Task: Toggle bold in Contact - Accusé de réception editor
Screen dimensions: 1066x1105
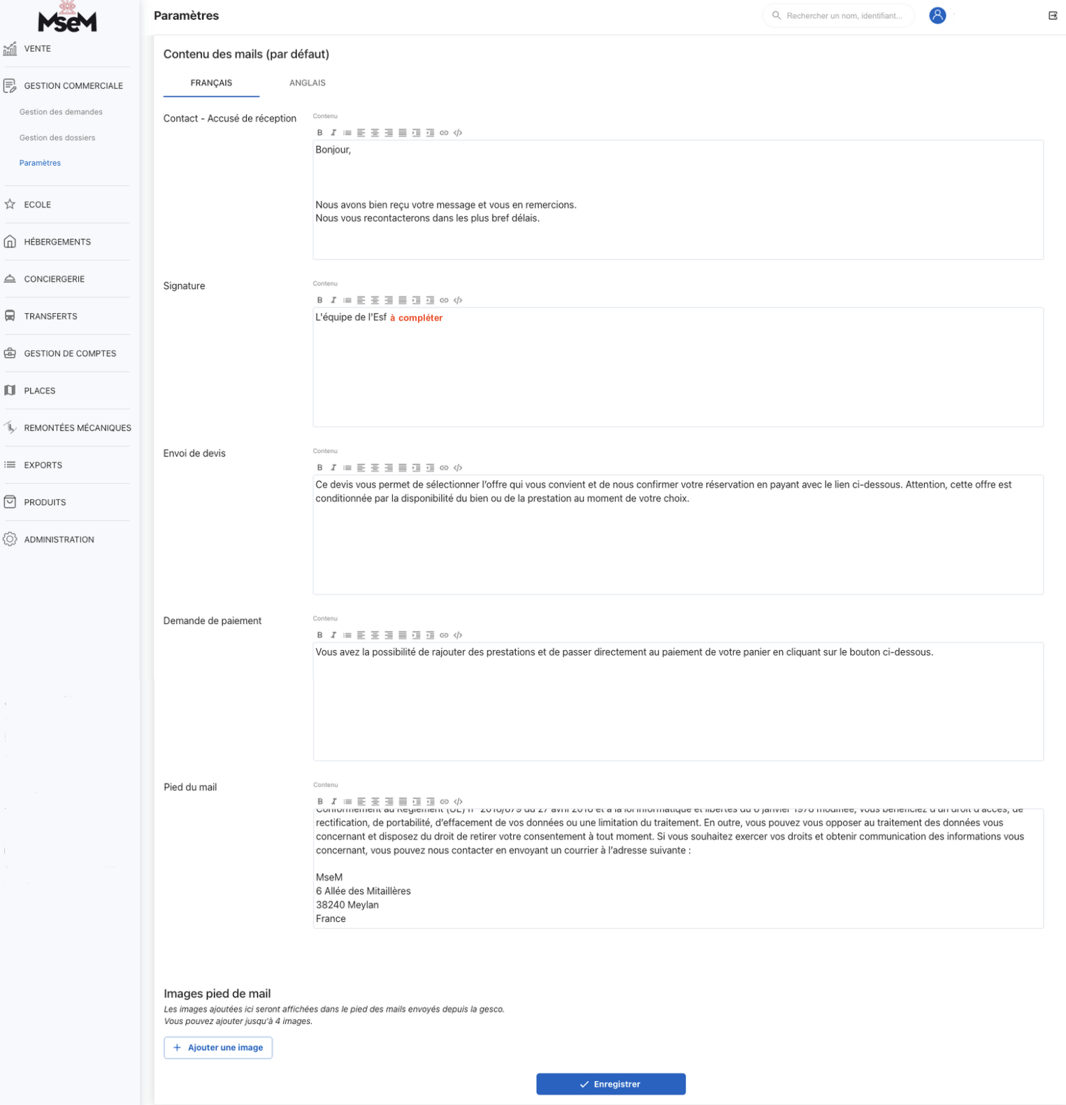Action: [319, 133]
